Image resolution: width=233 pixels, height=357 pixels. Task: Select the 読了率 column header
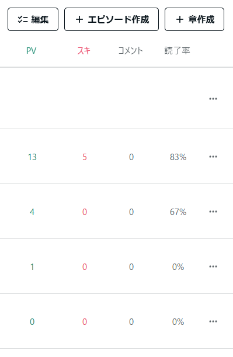pyautogui.click(x=178, y=51)
